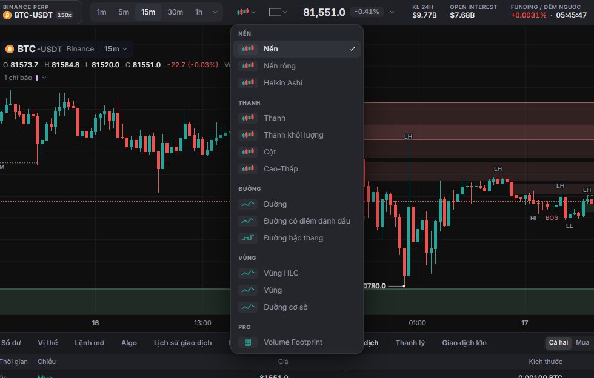Select Heikin Ashi chart type

pyautogui.click(x=296, y=83)
